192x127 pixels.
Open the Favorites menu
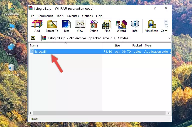tap(73, 16)
